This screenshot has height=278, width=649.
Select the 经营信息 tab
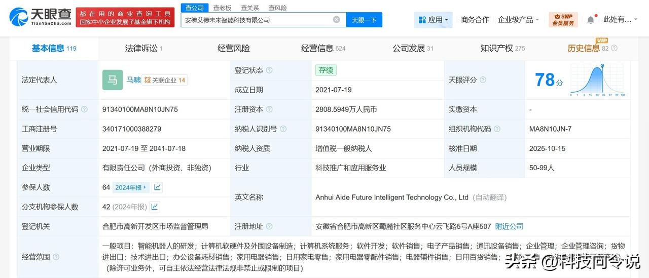point(323,48)
